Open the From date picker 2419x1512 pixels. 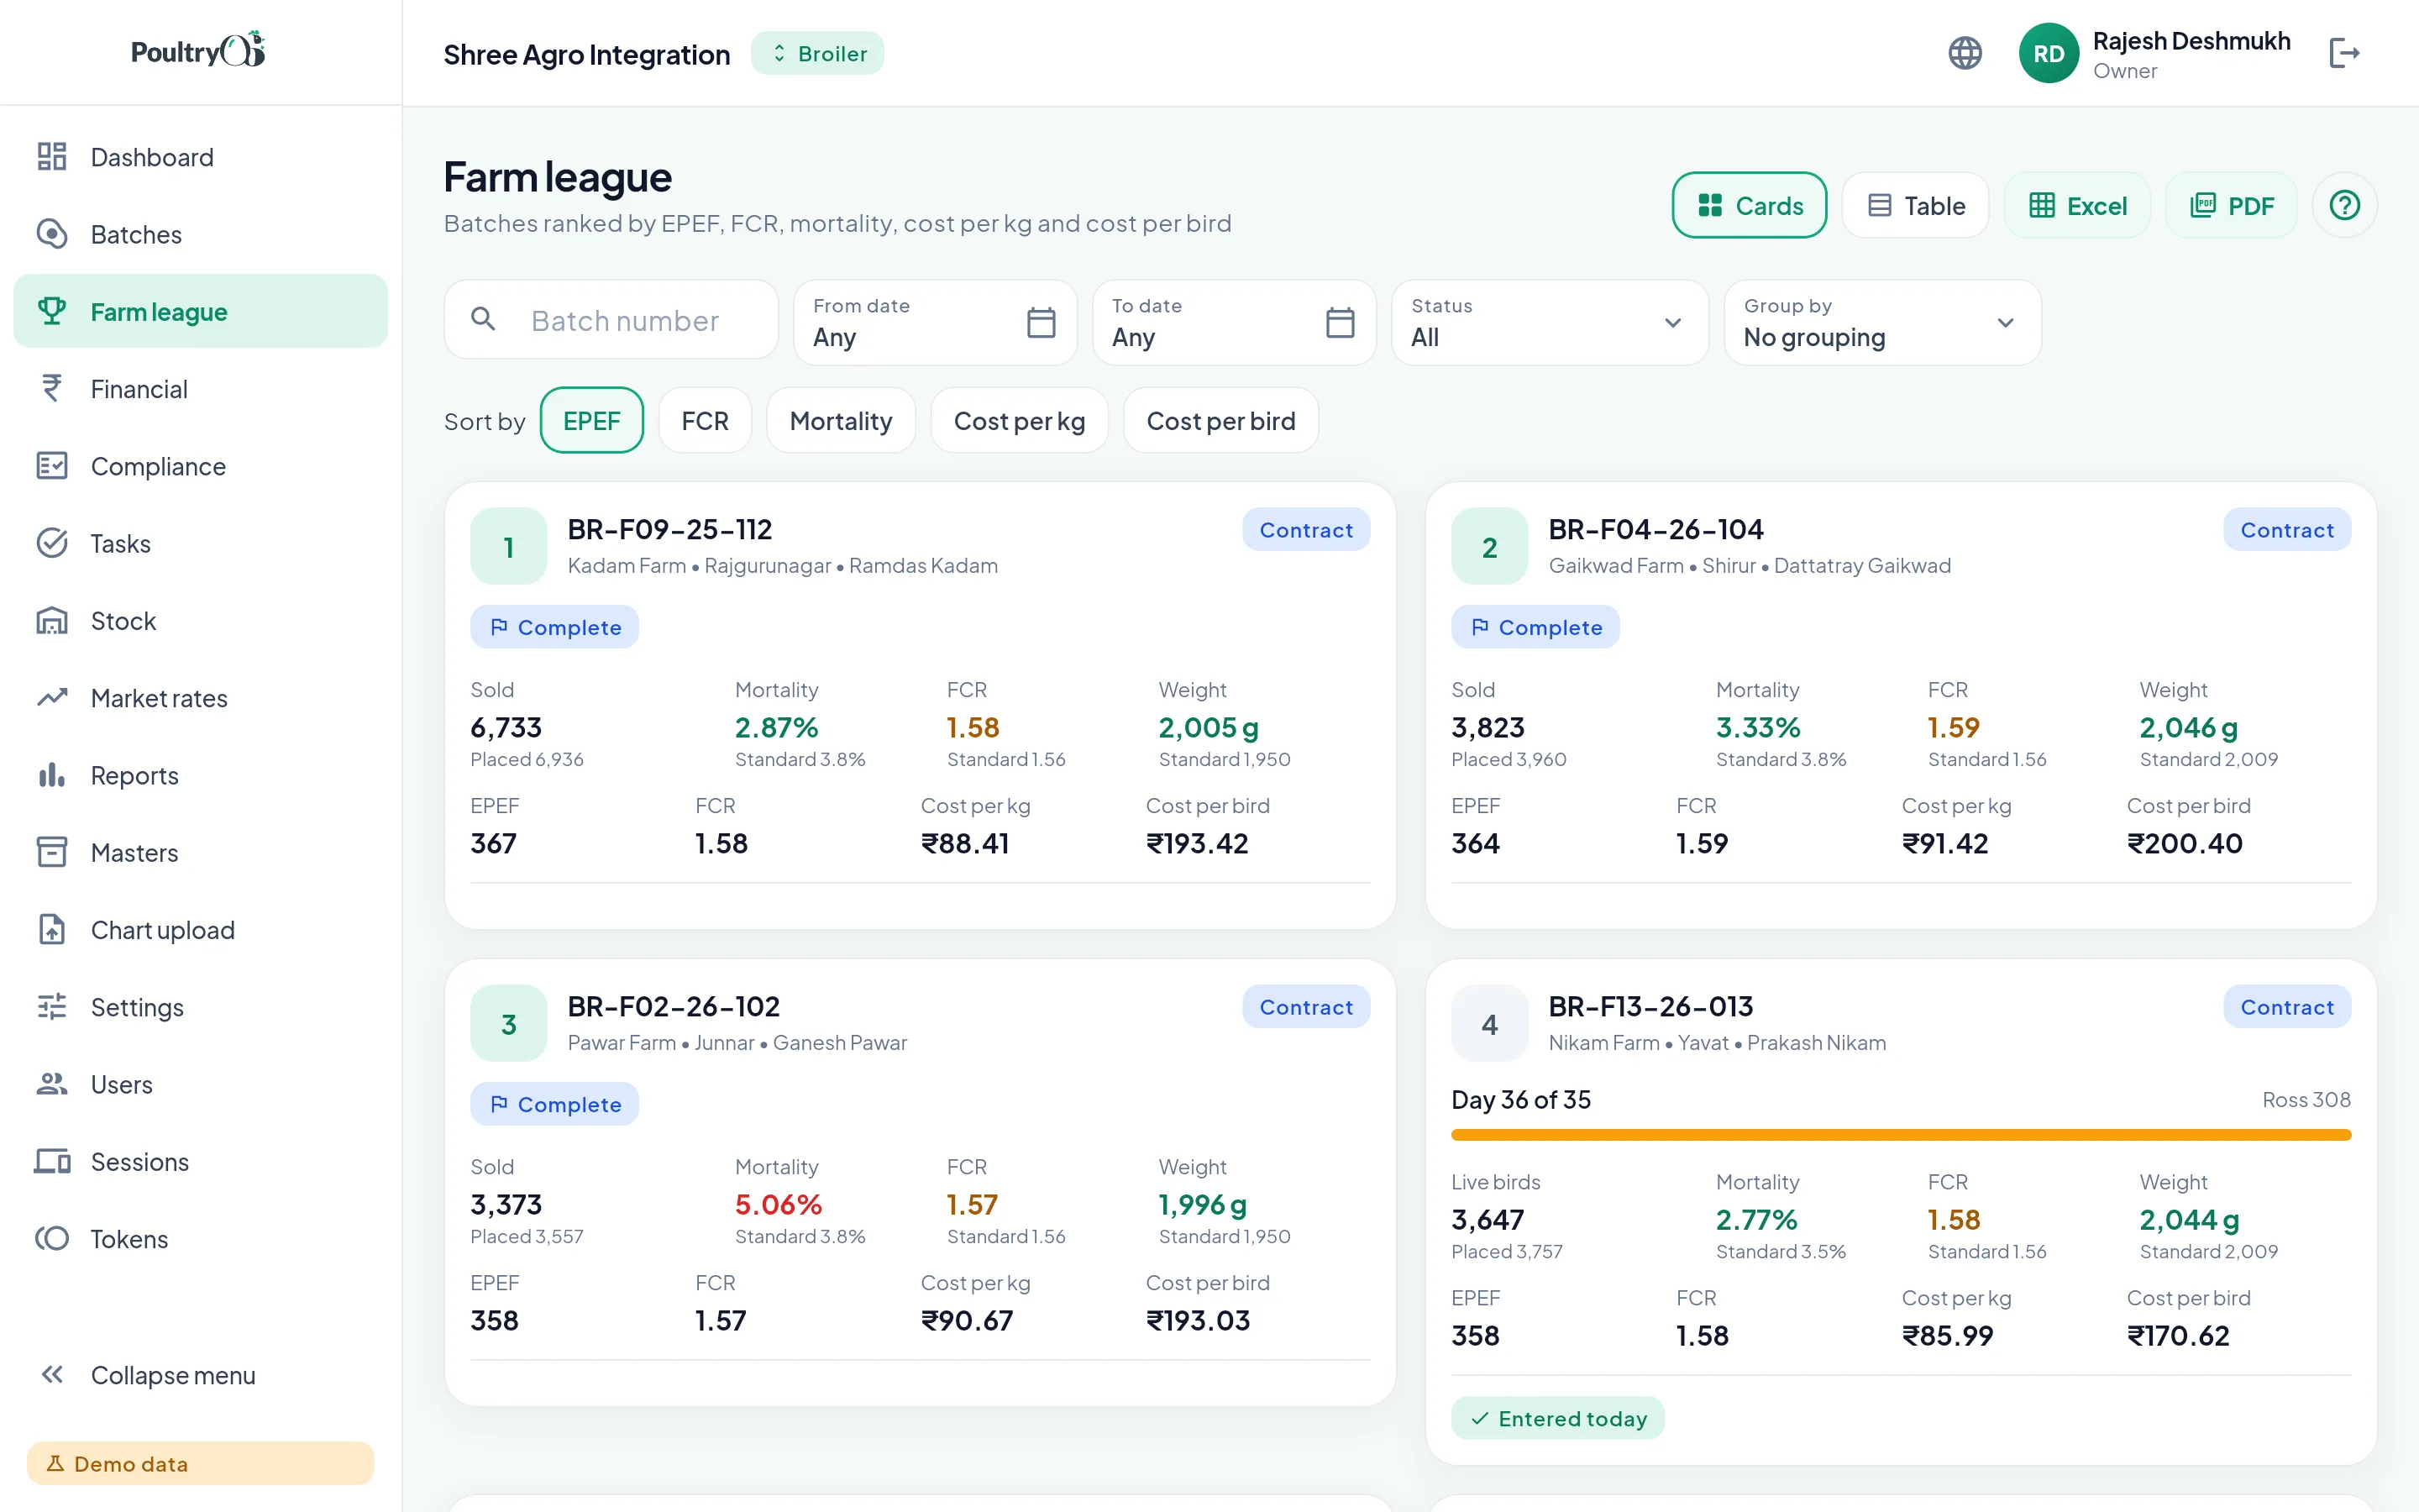pyautogui.click(x=935, y=322)
